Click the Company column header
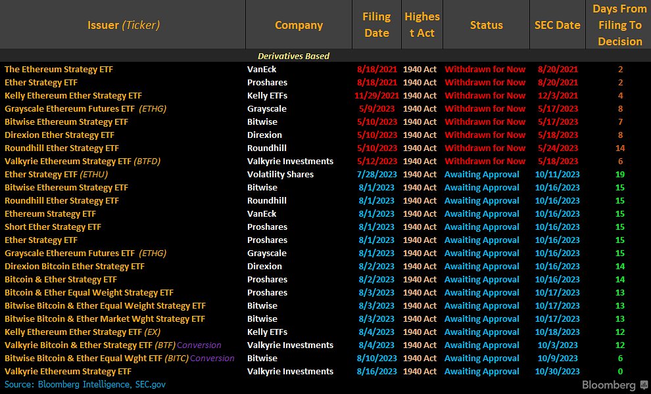Image resolution: width=651 pixels, height=394 pixels. (299, 25)
